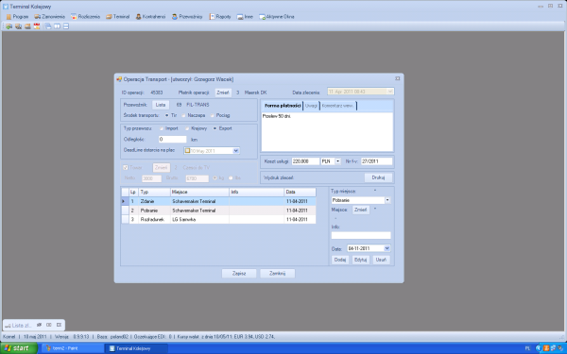Open the Aktywne Okna menu

[277, 17]
